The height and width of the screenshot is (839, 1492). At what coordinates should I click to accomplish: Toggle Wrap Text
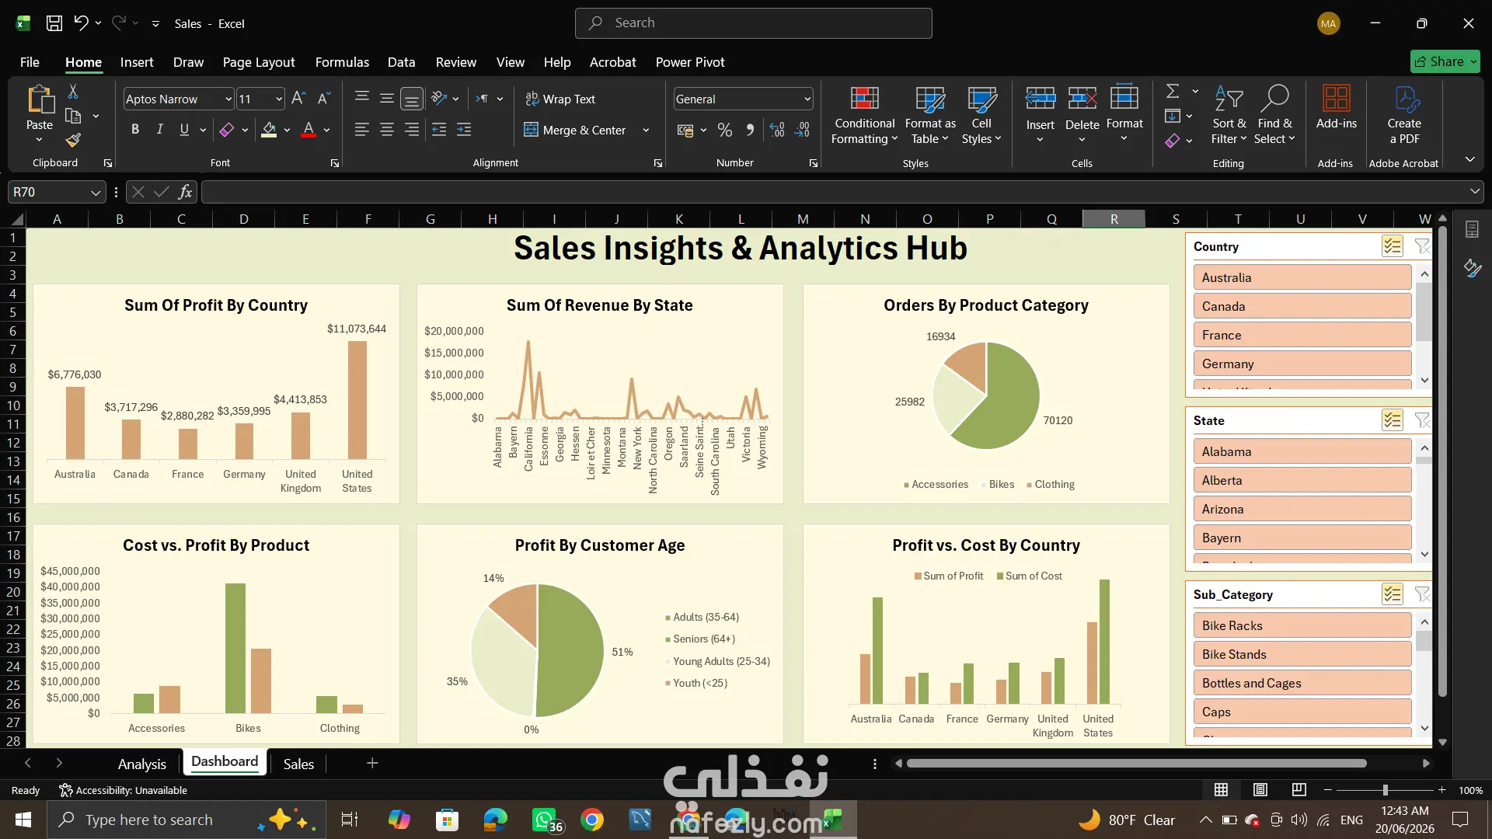[560, 99]
